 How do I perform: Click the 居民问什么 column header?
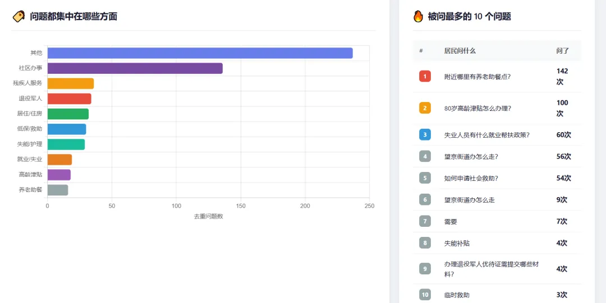click(x=460, y=51)
